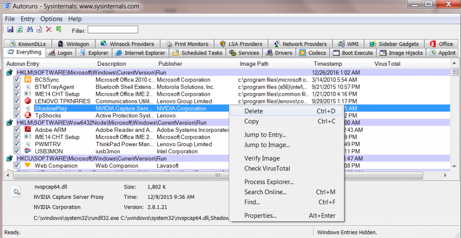The width and height of the screenshot is (461, 238).
Task: Switch to the Scheduled Tasks tab
Action: 198,53
